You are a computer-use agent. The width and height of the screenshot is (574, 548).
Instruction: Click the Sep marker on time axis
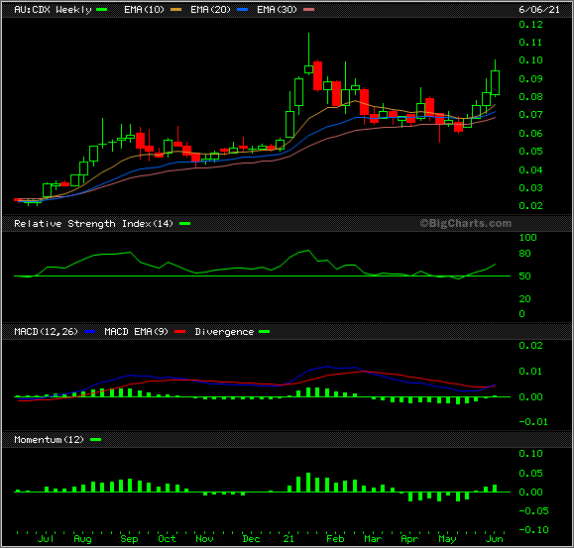click(x=129, y=538)
